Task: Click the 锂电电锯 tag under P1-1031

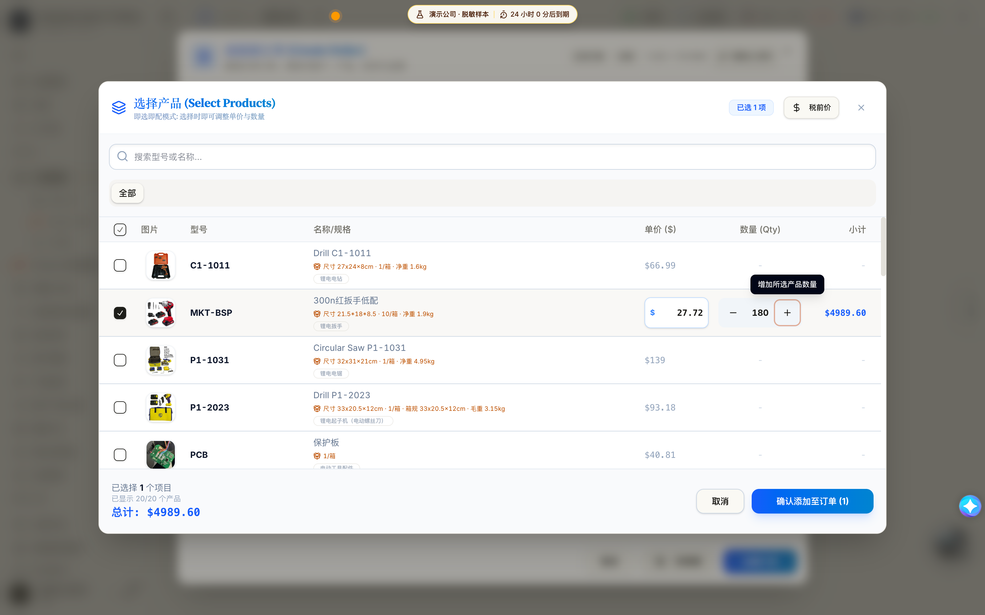Action: click(331, 373)
